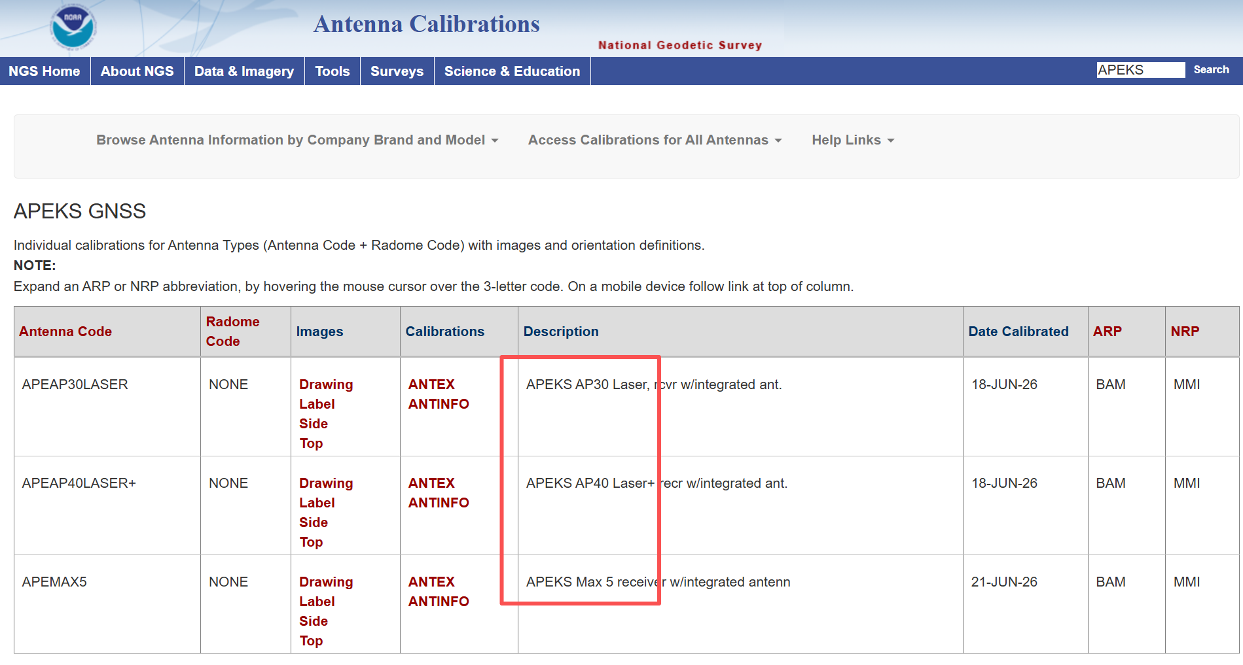Open ANTEX calibration for APEAP40LASER+
The width and height of the screenshot is (1243, 665).
431,483
